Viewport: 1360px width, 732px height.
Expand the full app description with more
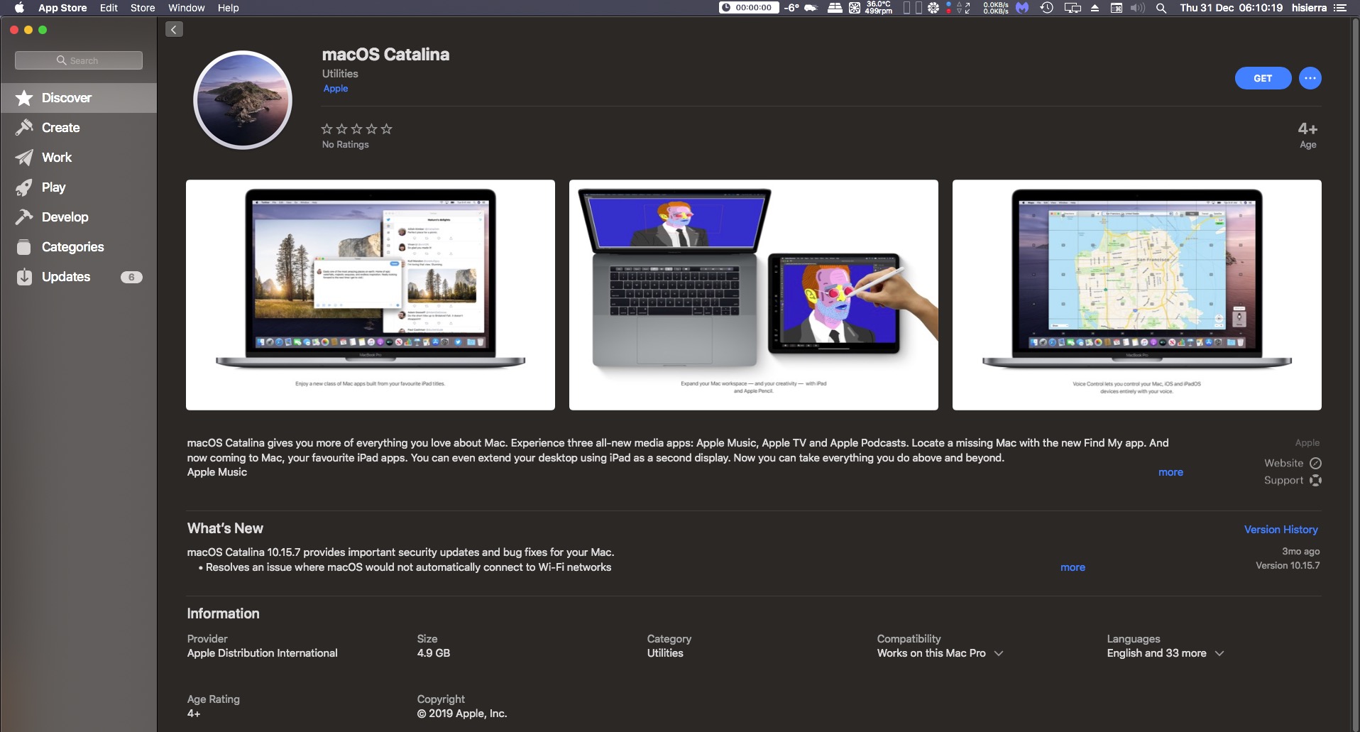(x=1170, y=472)
